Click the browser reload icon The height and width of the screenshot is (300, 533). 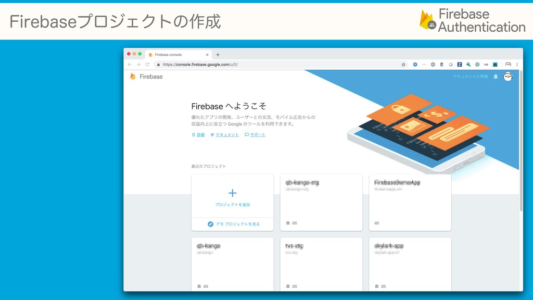click(x=147, y=64)
